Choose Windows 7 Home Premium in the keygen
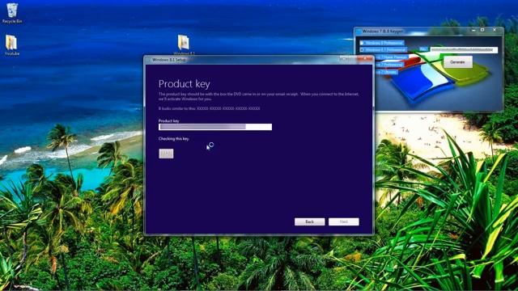This screenshot has width=518, height=291. click(x=392, y=57)
